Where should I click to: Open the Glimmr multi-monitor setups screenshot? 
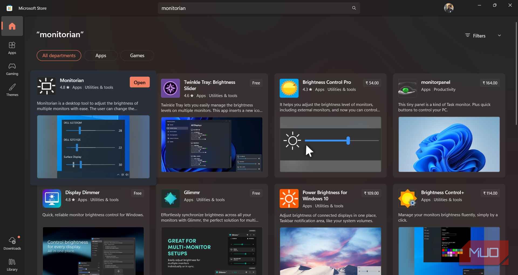(x=212, y=251)
